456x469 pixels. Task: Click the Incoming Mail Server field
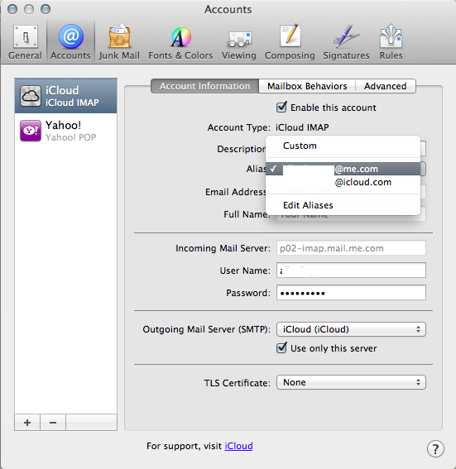coord(351,248)
